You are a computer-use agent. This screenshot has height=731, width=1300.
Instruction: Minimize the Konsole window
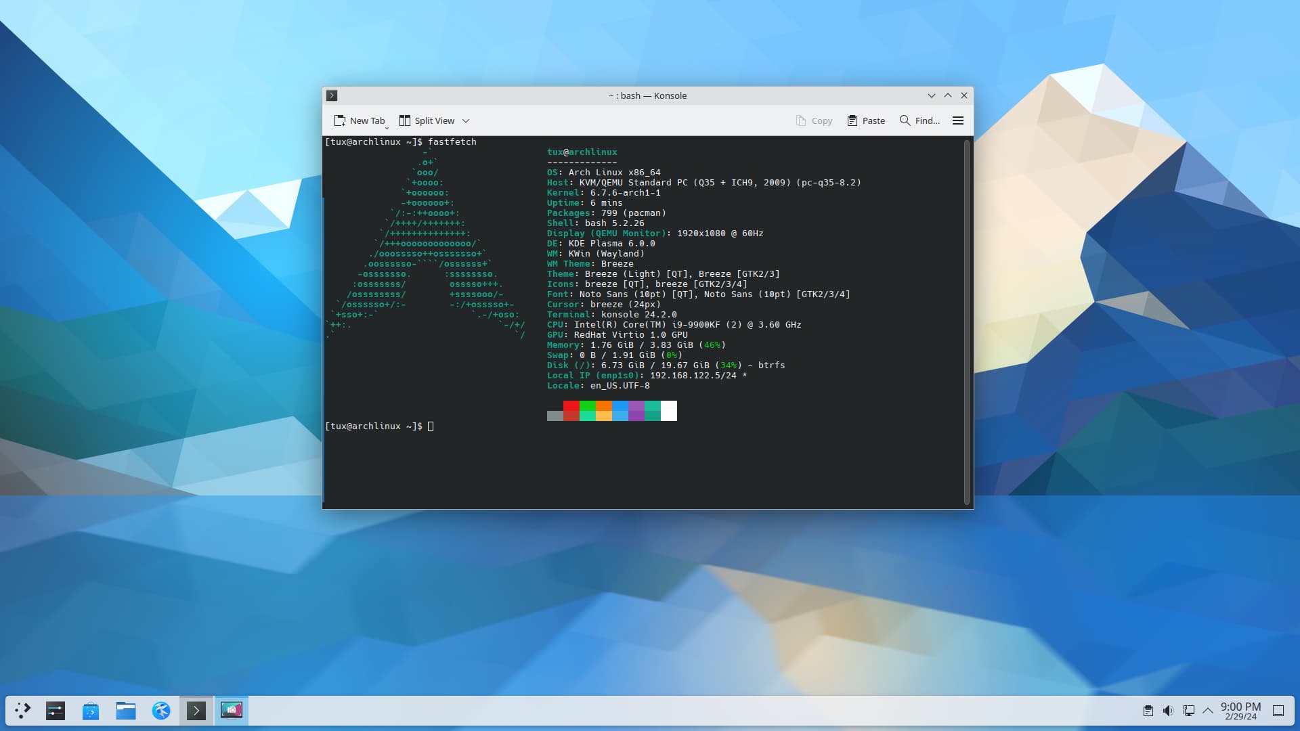(x=931, y=95)
